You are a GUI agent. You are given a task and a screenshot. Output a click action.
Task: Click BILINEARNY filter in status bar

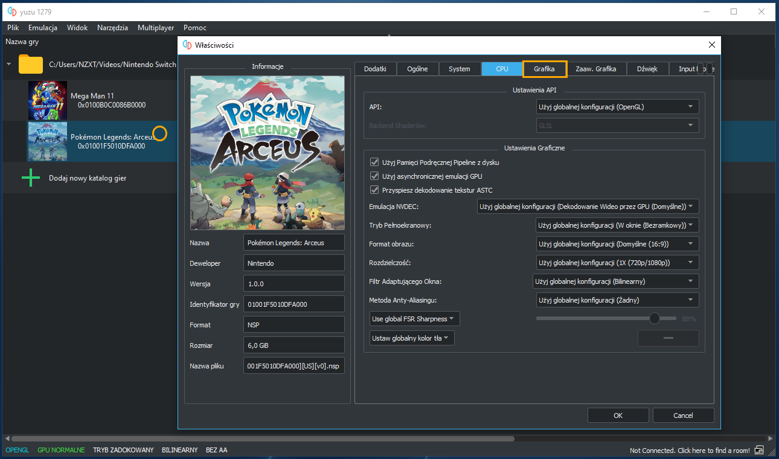click(x=180, y=451)
